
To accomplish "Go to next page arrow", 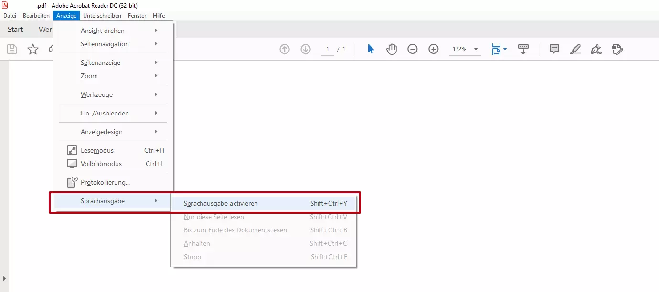I will (306, 49).
